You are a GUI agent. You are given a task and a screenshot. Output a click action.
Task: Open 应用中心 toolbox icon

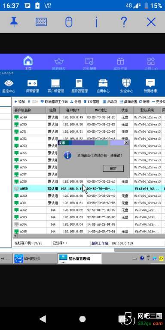click(103, 83)
